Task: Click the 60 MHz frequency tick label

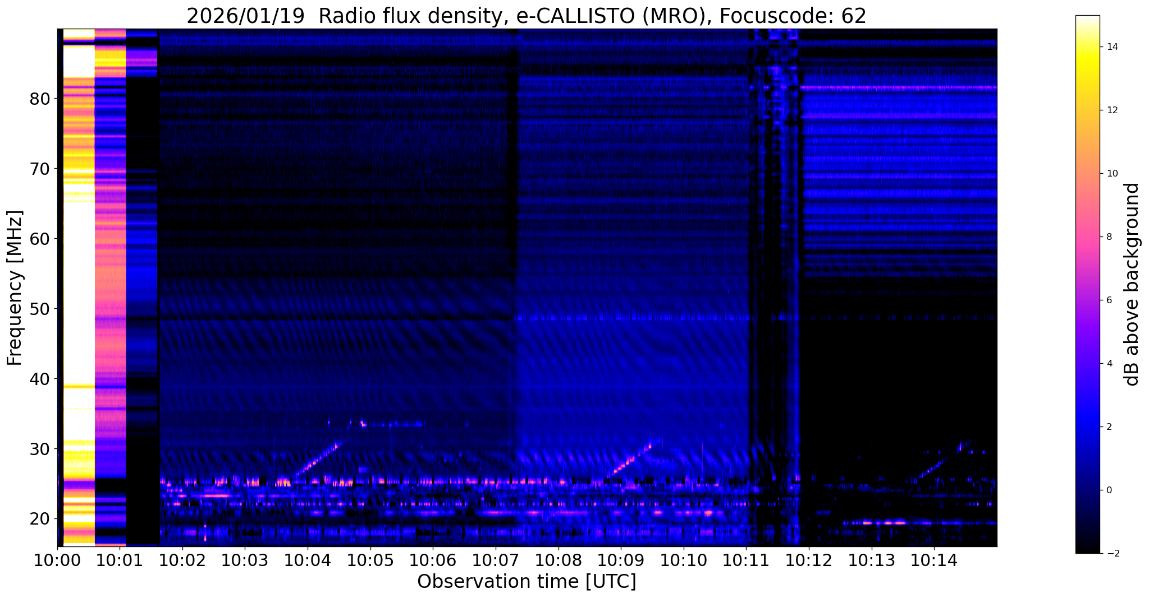Action: [40, 239]
